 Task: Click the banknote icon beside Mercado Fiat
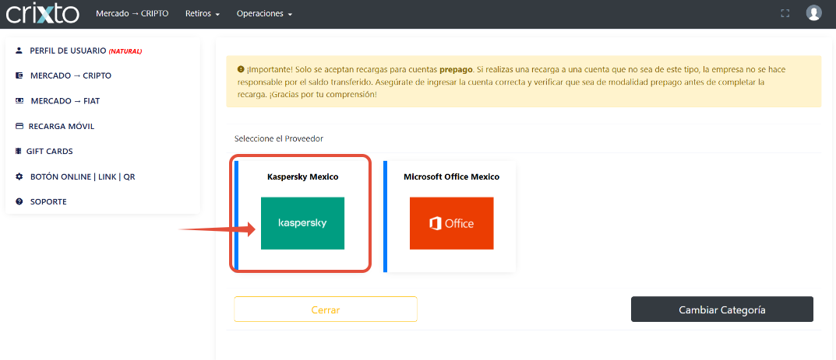(19, 100)
